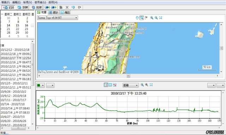Click the flag waypoint icon above map
The height and width of the screenshot is (135, 226).
[146, 18]
